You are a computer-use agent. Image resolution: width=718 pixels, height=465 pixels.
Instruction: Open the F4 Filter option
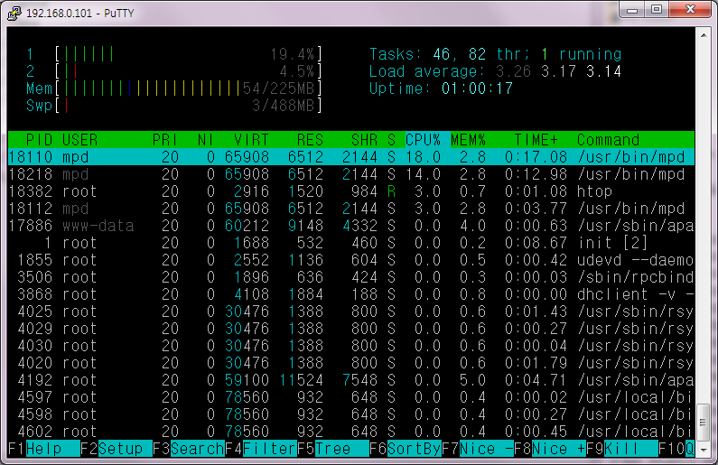(268, 449)
